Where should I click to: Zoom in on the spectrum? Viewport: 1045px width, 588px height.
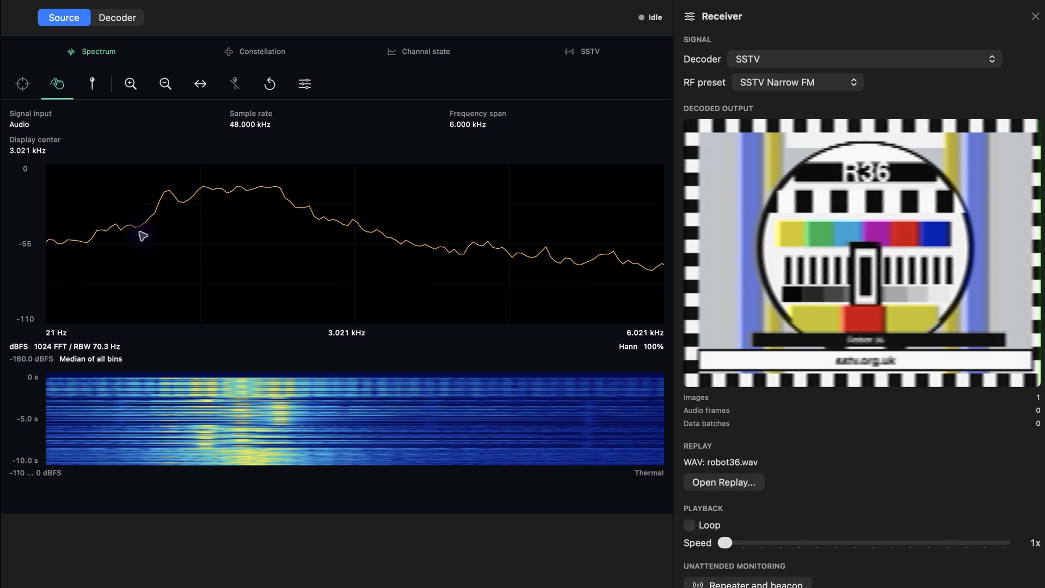tap(131, 84)
